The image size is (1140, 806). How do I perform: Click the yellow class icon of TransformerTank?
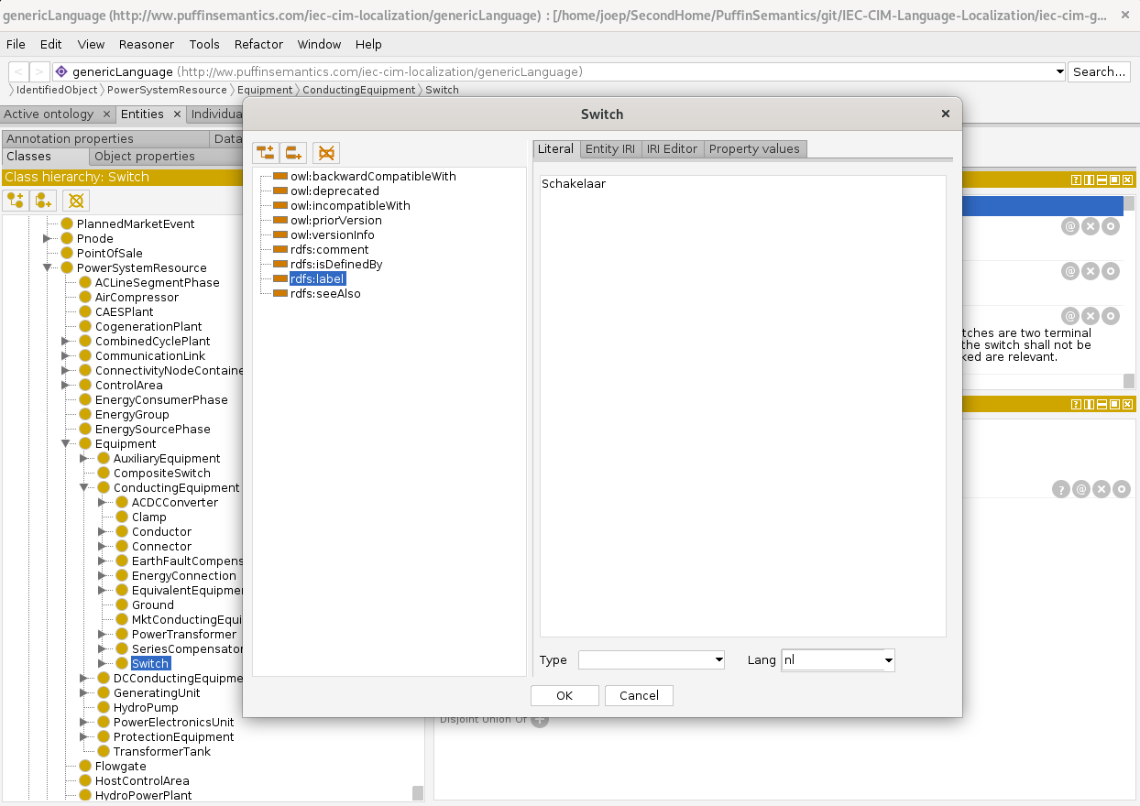[104, 751]
